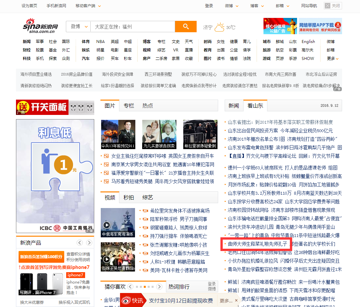This screenshot has width=360, height=307.
Task: Click the 猜你喜欢 carousel pagination dots
Action: tap(144, 287)
